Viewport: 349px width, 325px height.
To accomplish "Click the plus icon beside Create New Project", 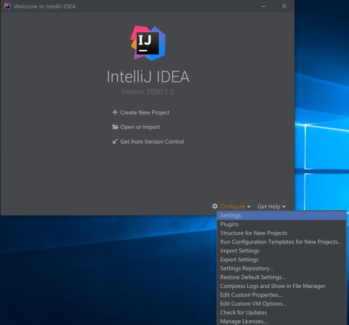I will 115,112.
